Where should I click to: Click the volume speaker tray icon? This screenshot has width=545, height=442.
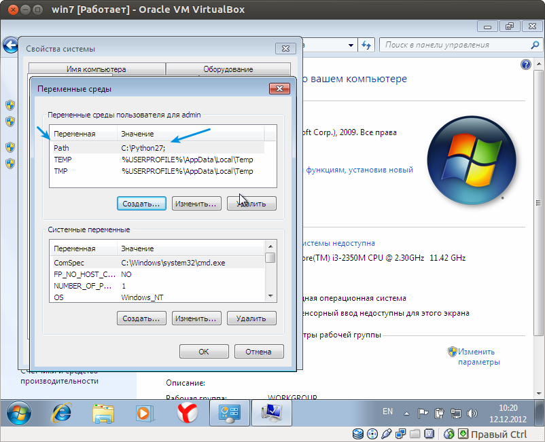coord(472,413)
